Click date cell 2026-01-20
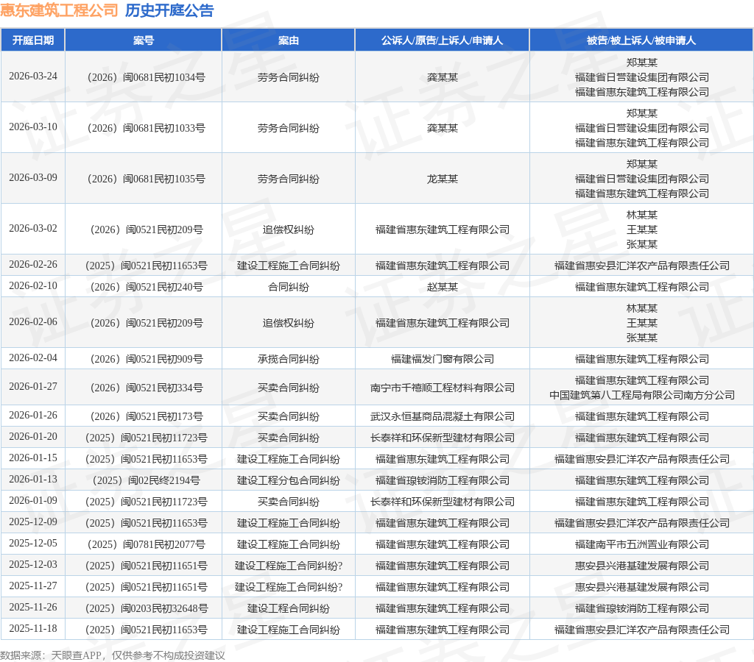The height and width of the screenshot is (662, 754). click(x=33, y=437)
